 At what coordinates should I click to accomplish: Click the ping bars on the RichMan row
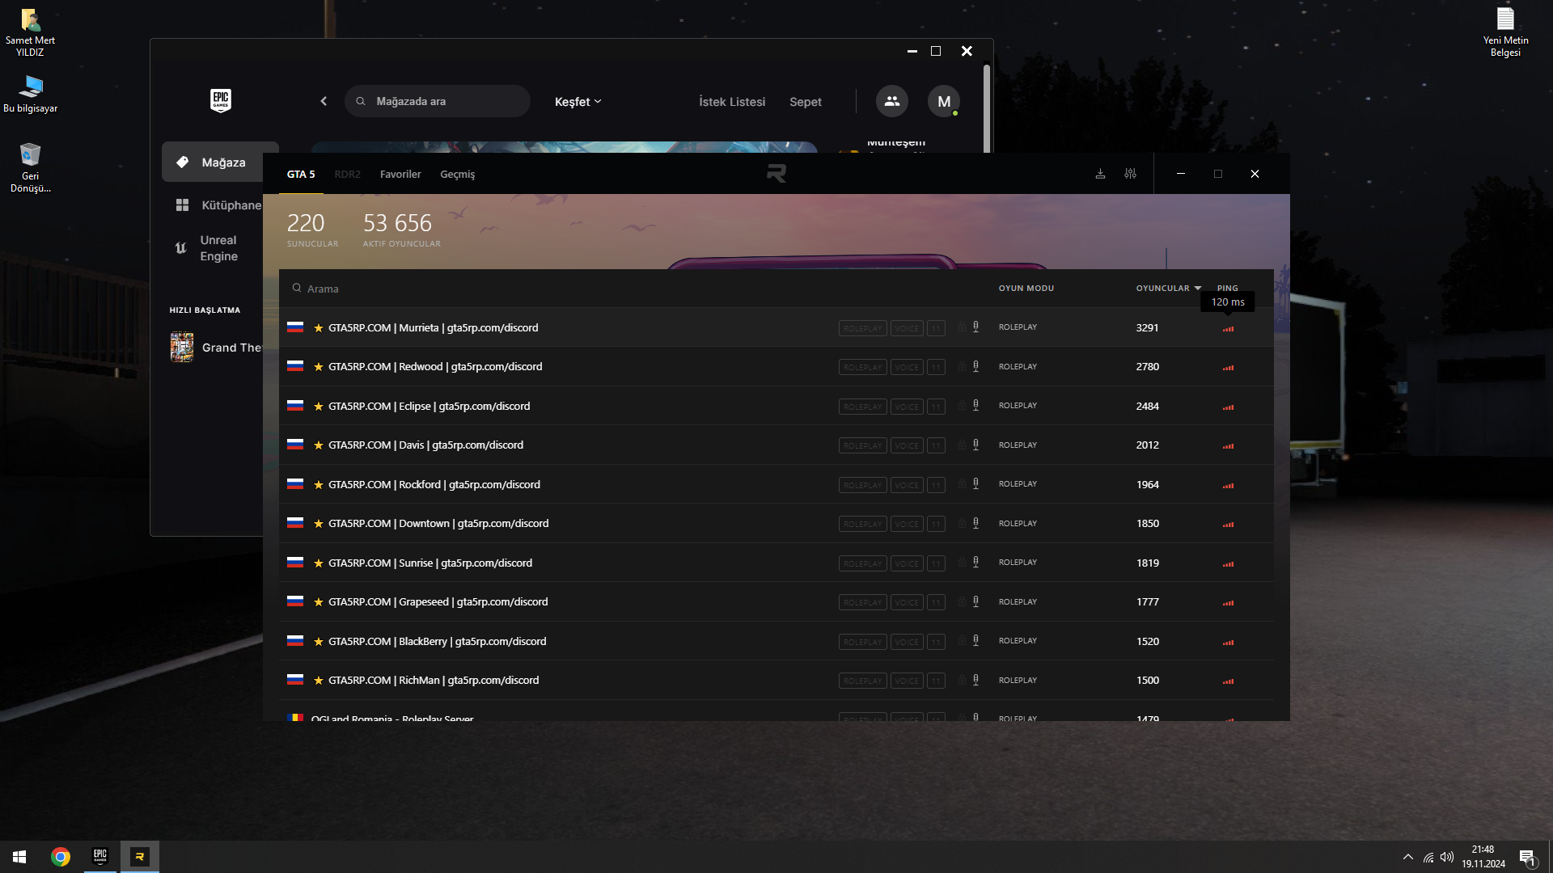click(x=1228, y=681)
